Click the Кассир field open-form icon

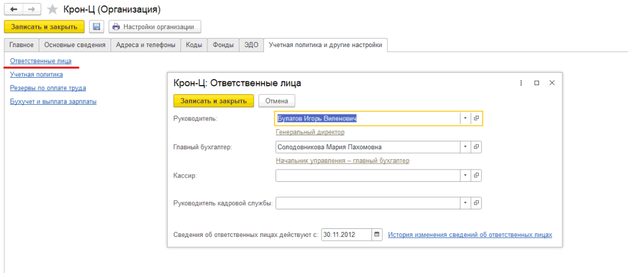pyautogui.click(x=476, y=176)
